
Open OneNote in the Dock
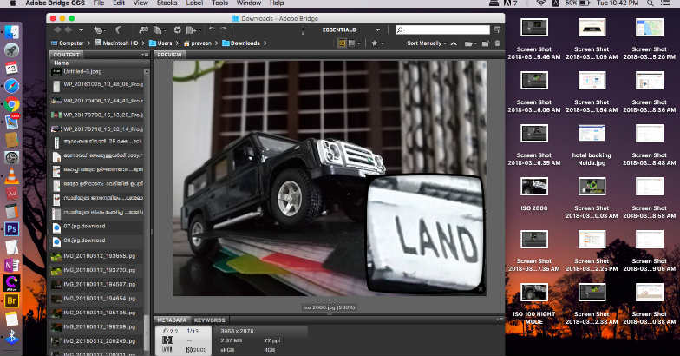pos(12,265)
